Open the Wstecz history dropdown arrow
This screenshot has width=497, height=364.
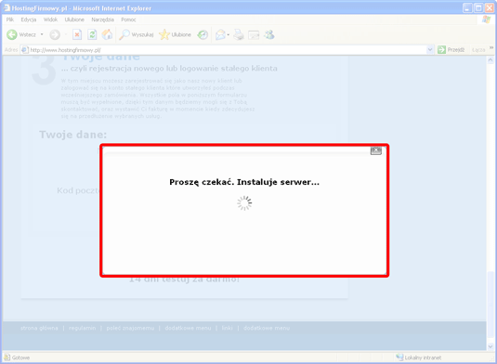[42, 34]
